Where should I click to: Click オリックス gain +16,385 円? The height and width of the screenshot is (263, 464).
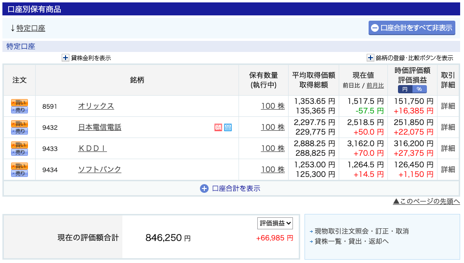413,111
